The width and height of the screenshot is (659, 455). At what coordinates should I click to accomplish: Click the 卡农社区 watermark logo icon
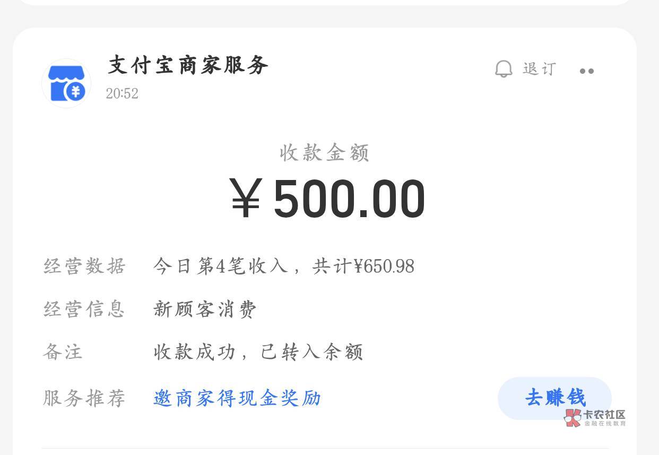(573, 418)
